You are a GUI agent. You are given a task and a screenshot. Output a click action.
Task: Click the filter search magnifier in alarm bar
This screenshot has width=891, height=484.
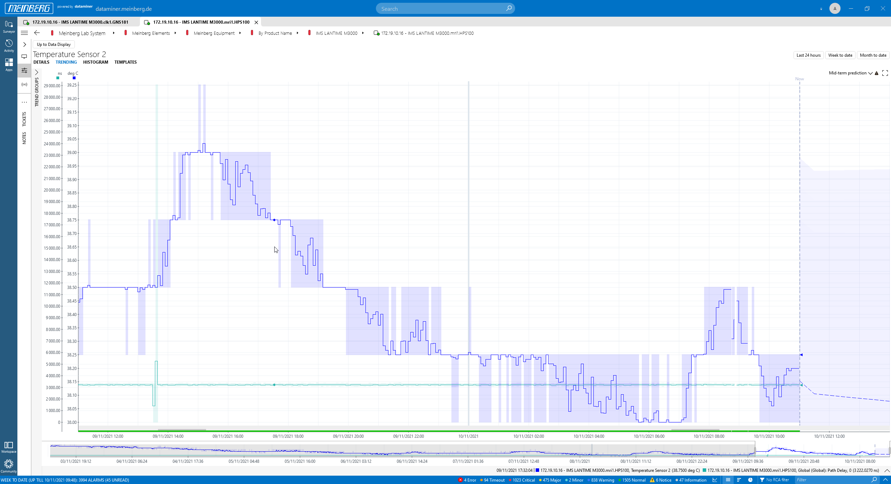874,480
